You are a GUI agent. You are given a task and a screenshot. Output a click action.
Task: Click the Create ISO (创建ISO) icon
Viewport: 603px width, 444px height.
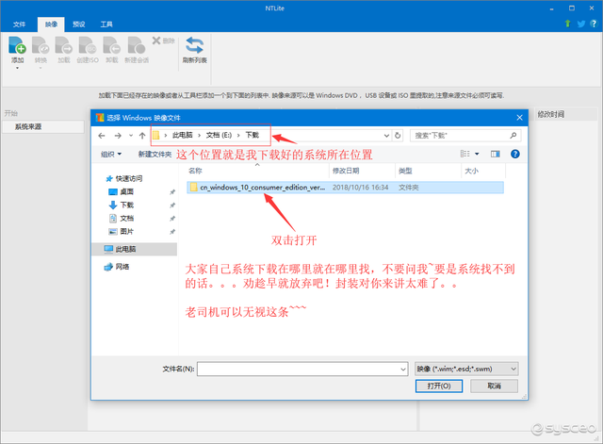(88, 45)
